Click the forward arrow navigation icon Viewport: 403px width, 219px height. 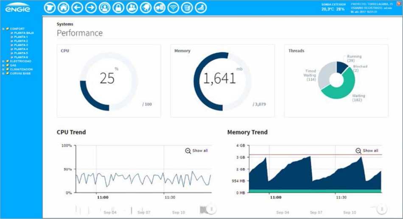click(90, 7)
